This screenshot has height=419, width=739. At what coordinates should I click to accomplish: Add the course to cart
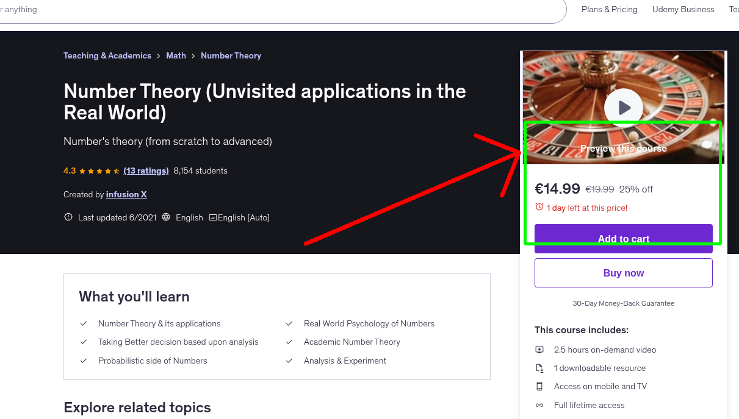pyautogui.click(x=623, y=239)
